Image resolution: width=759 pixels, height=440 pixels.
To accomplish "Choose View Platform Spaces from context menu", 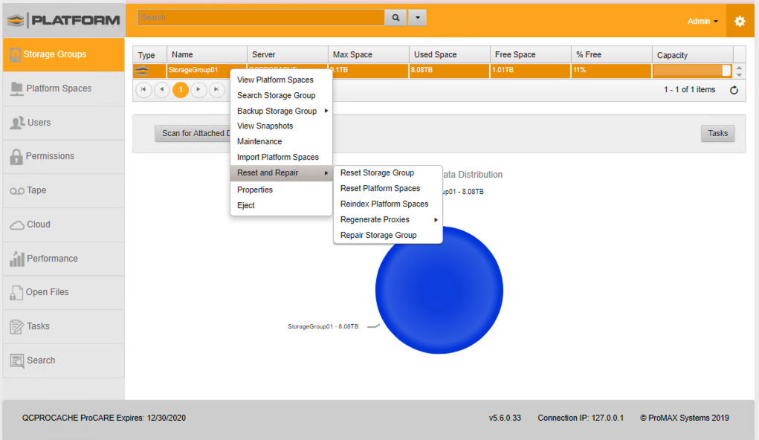I will point(281,80).
